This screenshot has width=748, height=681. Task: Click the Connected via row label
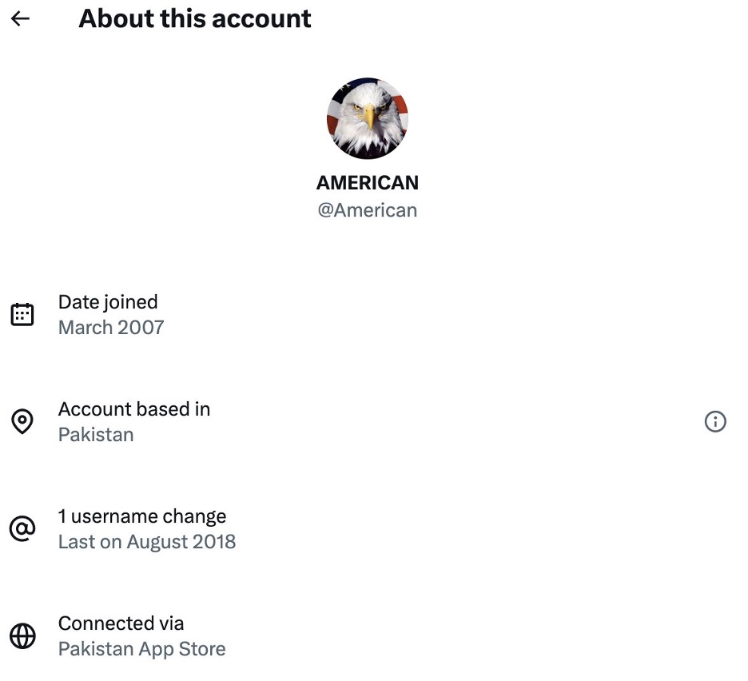click(120, 623)
